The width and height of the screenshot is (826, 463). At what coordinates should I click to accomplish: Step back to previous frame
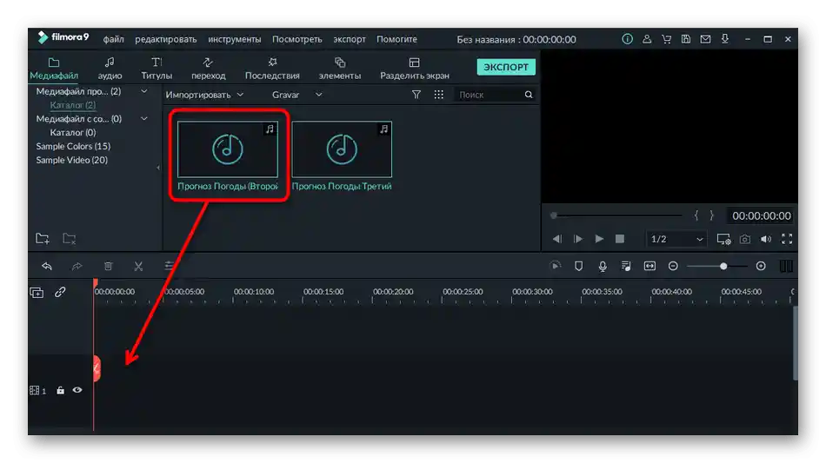pos(556,239)
